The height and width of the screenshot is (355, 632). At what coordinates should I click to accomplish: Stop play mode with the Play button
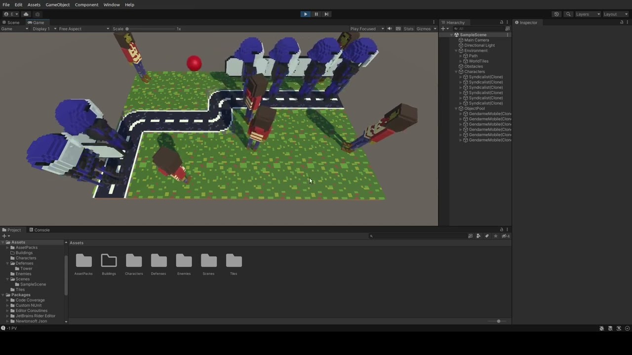[306, 14]
